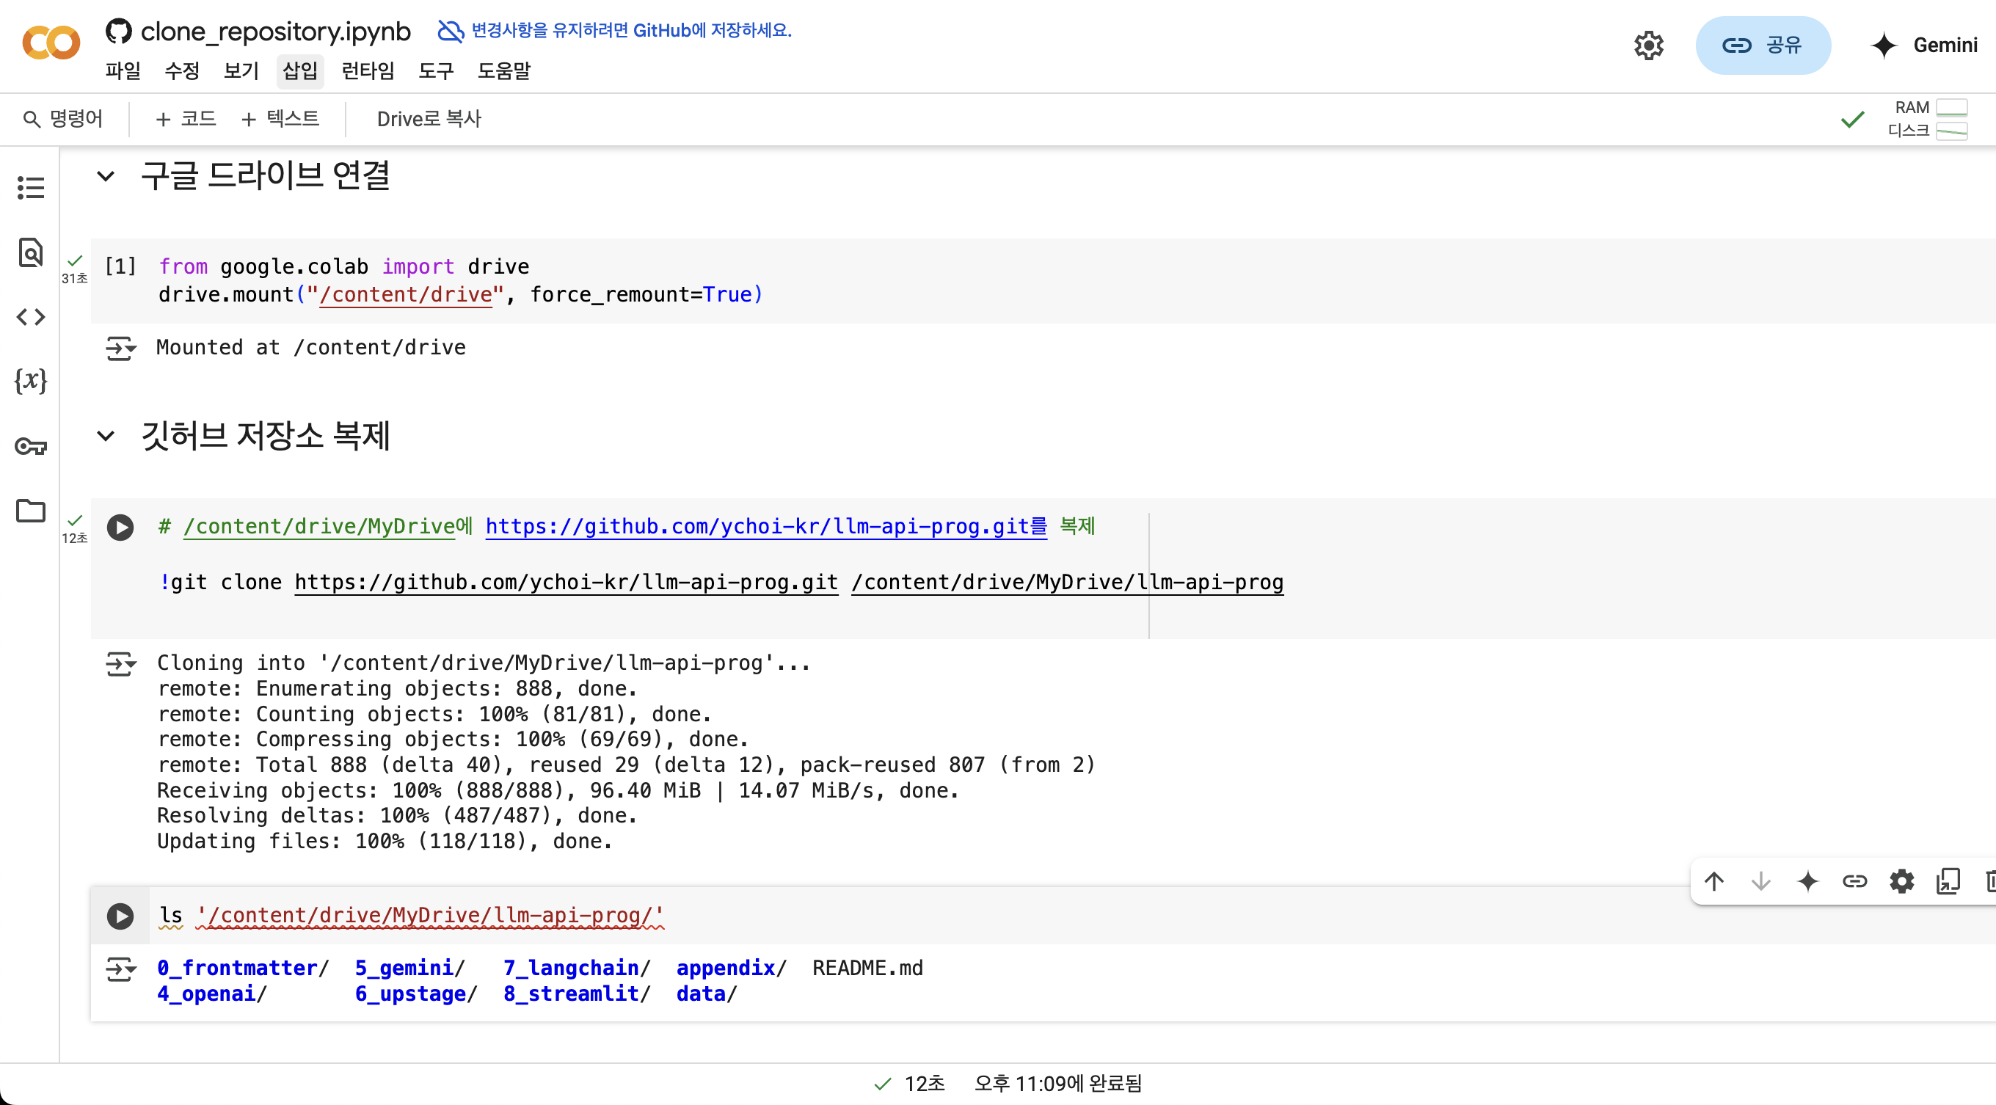Collapse the 깃허브 저장소 복제 section
The height and width of the screenshot is (1105, 1996).
click(106, 436)
